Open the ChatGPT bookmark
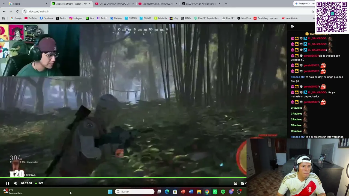 pos(228,18)
